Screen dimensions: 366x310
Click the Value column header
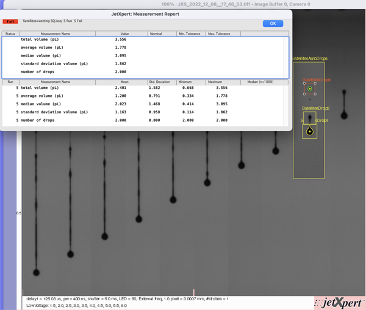point(121,33)
